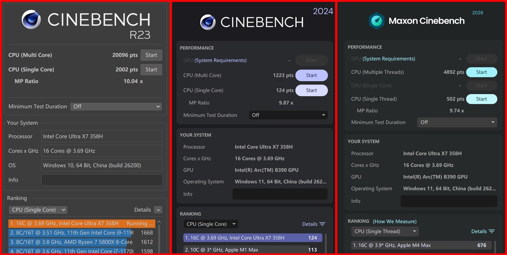Select 11th Gen Intel Core i7 row in R23

click(82, 250)
